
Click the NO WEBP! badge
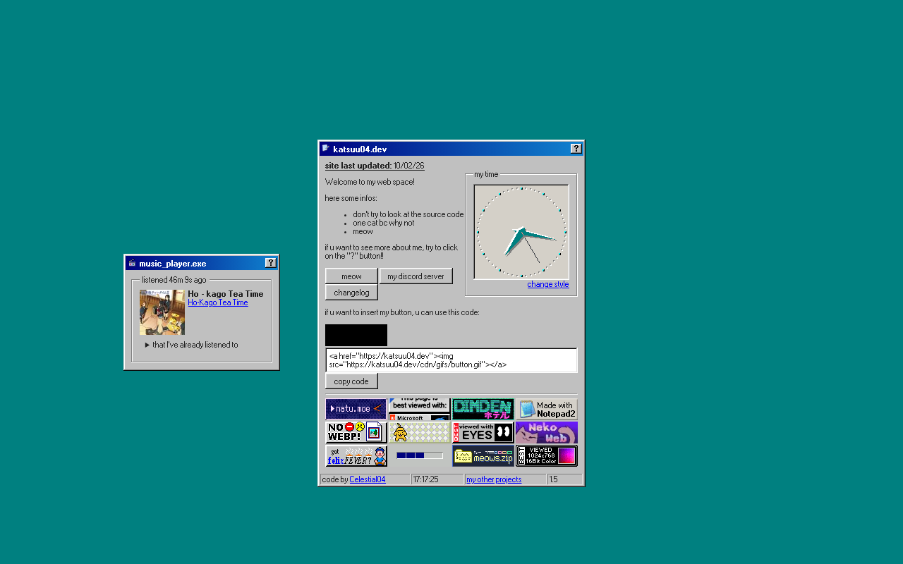356,432
